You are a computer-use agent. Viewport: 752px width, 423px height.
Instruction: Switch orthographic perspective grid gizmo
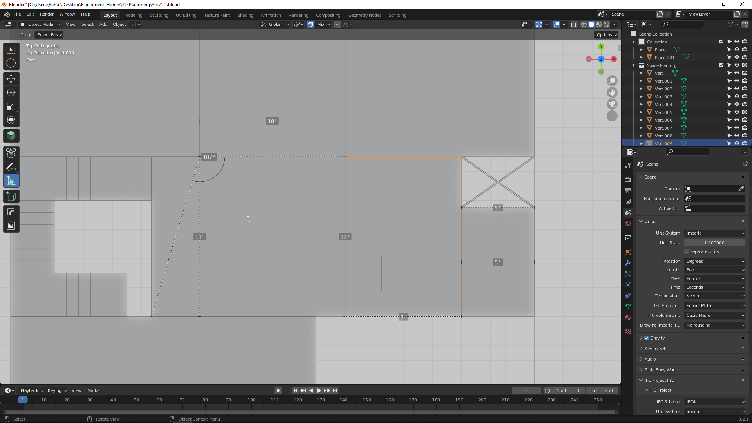pos(612,116)
